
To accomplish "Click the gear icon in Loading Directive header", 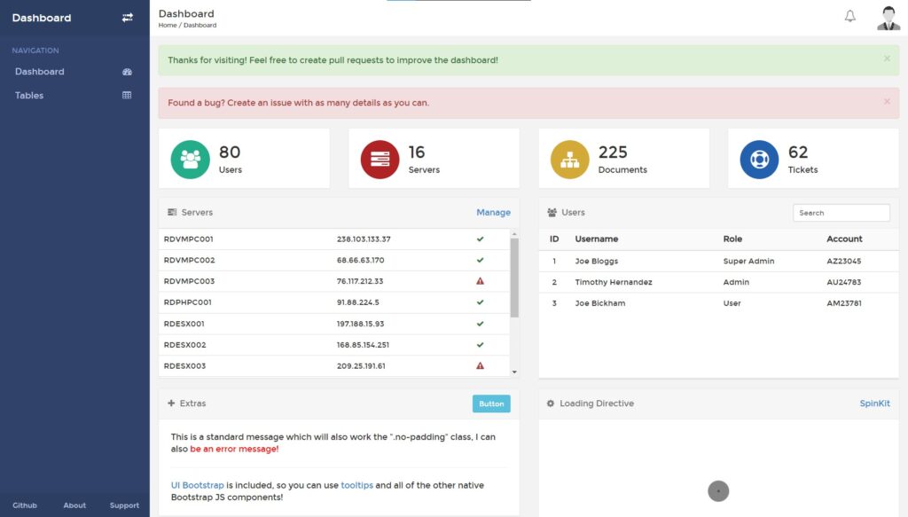I will [551, 403].
